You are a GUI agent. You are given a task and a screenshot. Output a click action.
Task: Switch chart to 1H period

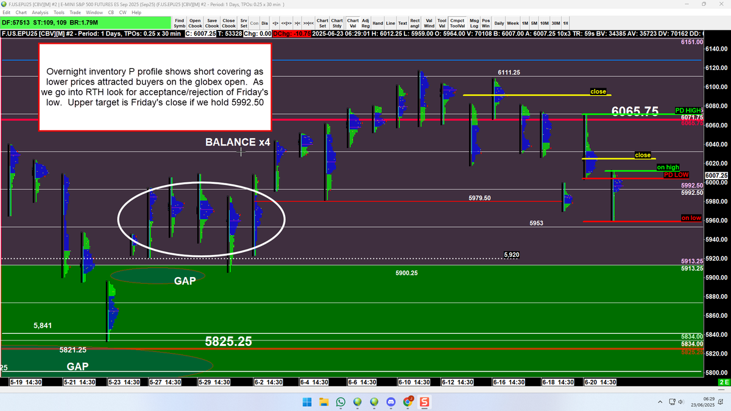tap(565, 23)
